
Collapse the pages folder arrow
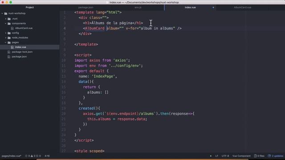pos(6,43)
